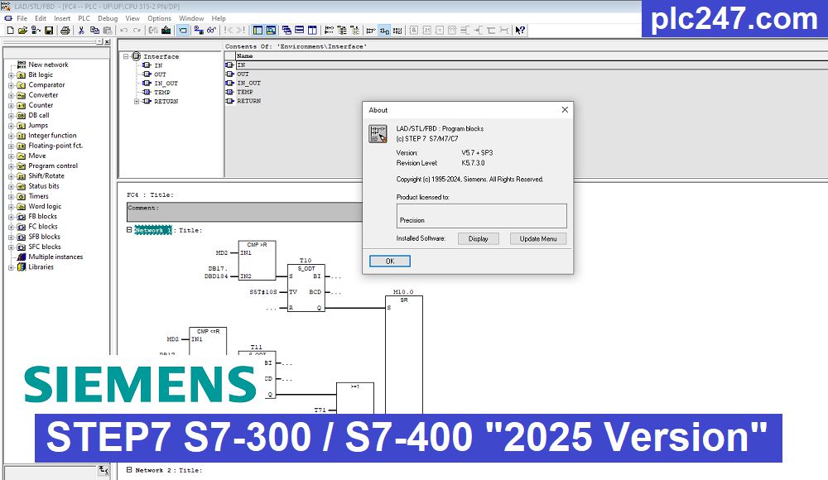This screenshot has width=828, height=480.
Task: Toggle the Overviews panel toolbar button
Action: point(258,31)
